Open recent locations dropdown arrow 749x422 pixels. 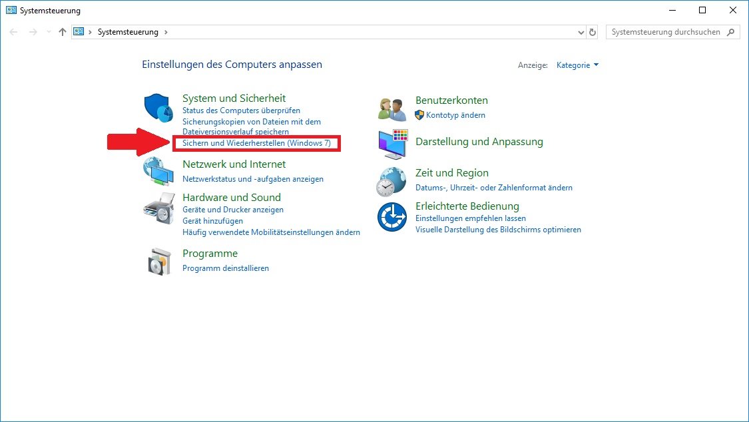48,32
